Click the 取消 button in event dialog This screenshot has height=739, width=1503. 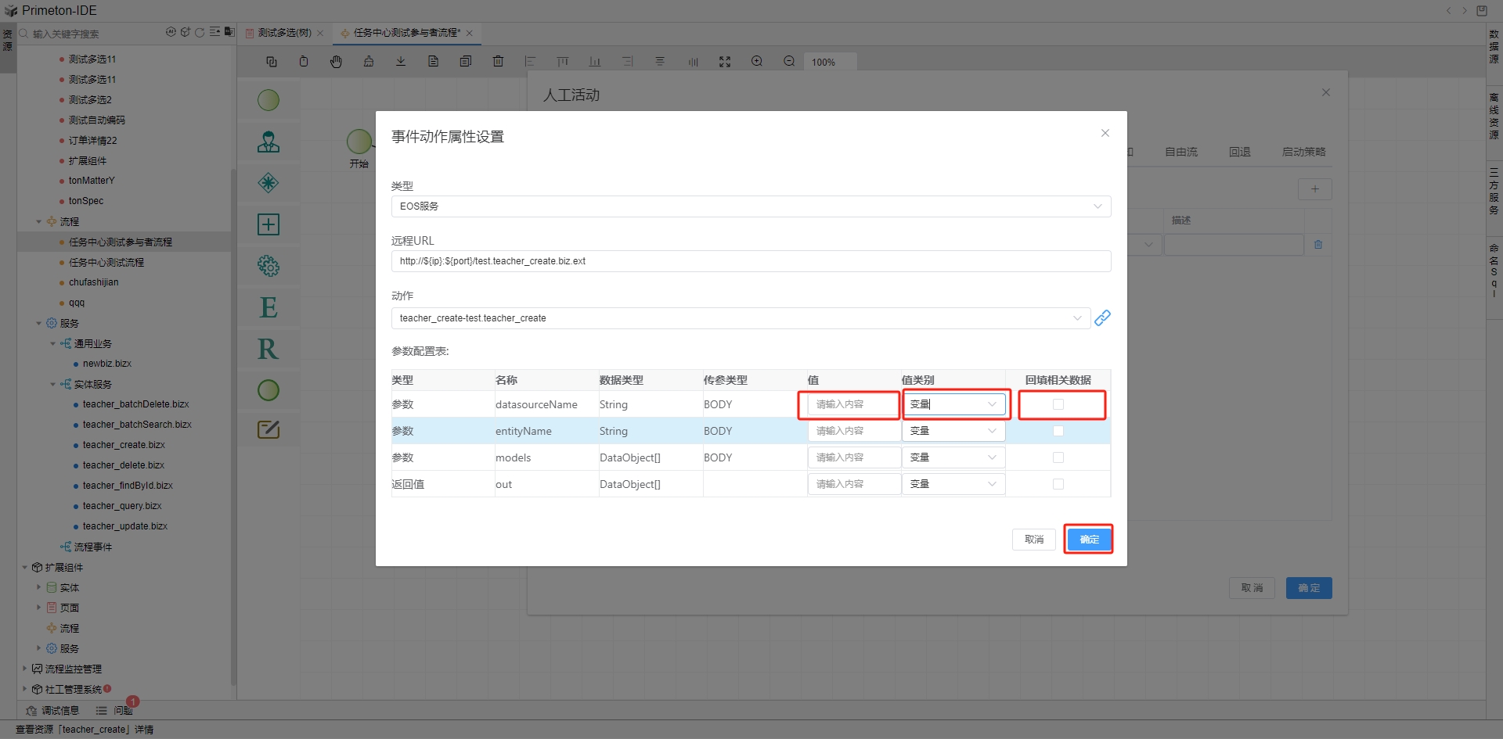[1033, 540]
